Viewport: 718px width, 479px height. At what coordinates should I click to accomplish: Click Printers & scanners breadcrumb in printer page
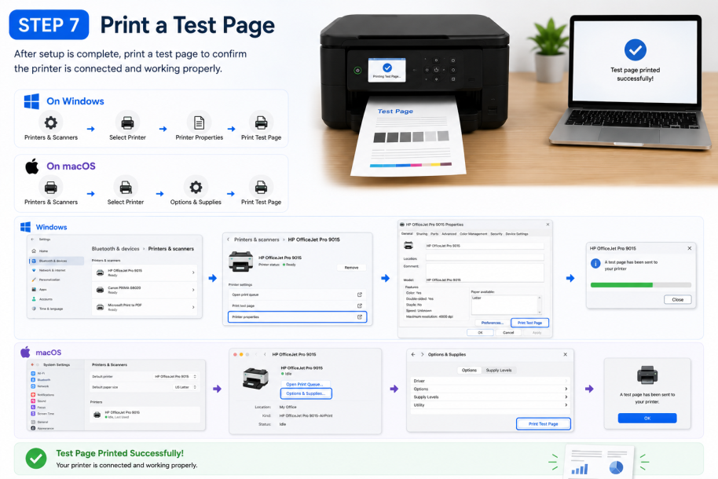click(256, 239)
